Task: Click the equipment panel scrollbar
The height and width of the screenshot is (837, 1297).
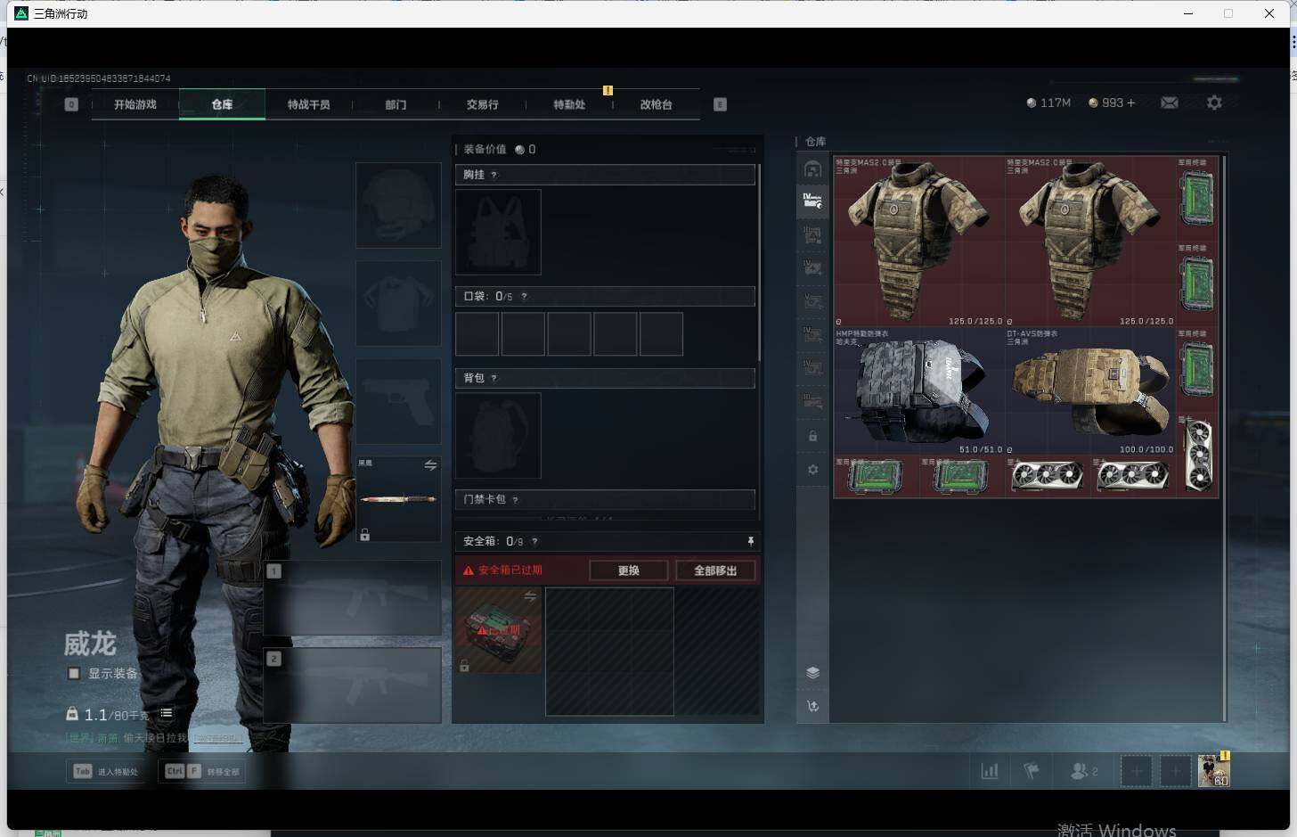Action: [x=759, y=263]
